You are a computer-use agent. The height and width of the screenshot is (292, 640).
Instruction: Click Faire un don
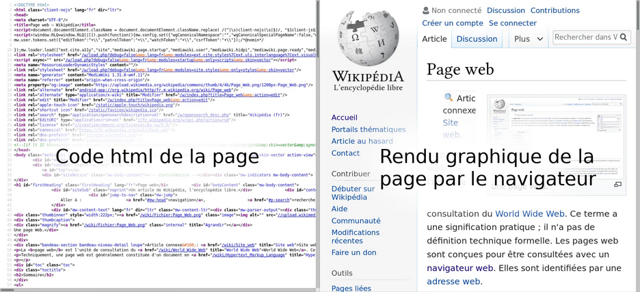click(354, 252)
